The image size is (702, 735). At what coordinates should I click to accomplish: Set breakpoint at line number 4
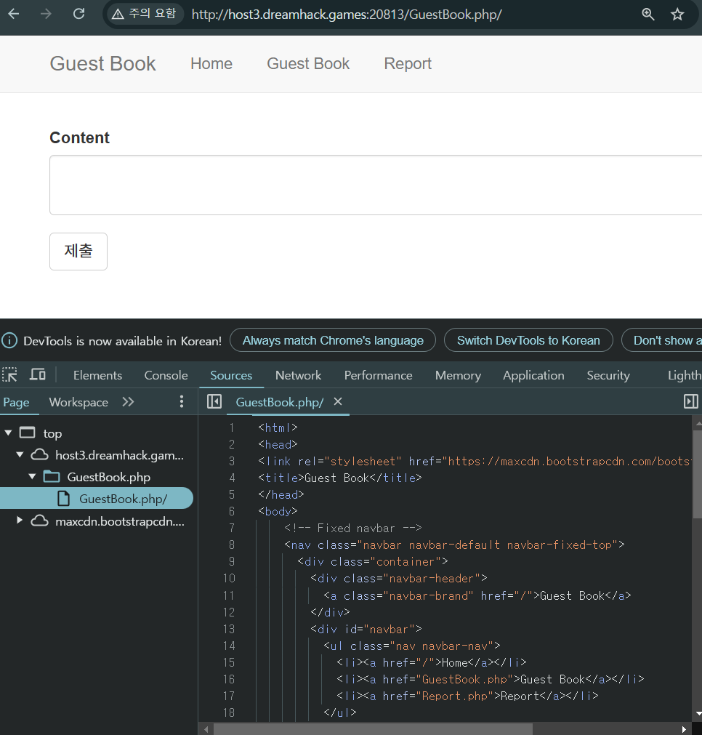[232, 478]
